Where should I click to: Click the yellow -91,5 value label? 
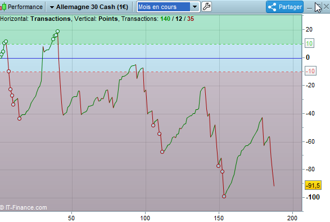[313, 185]
